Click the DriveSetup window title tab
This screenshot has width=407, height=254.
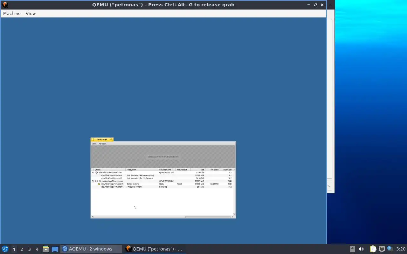point(102,140)
